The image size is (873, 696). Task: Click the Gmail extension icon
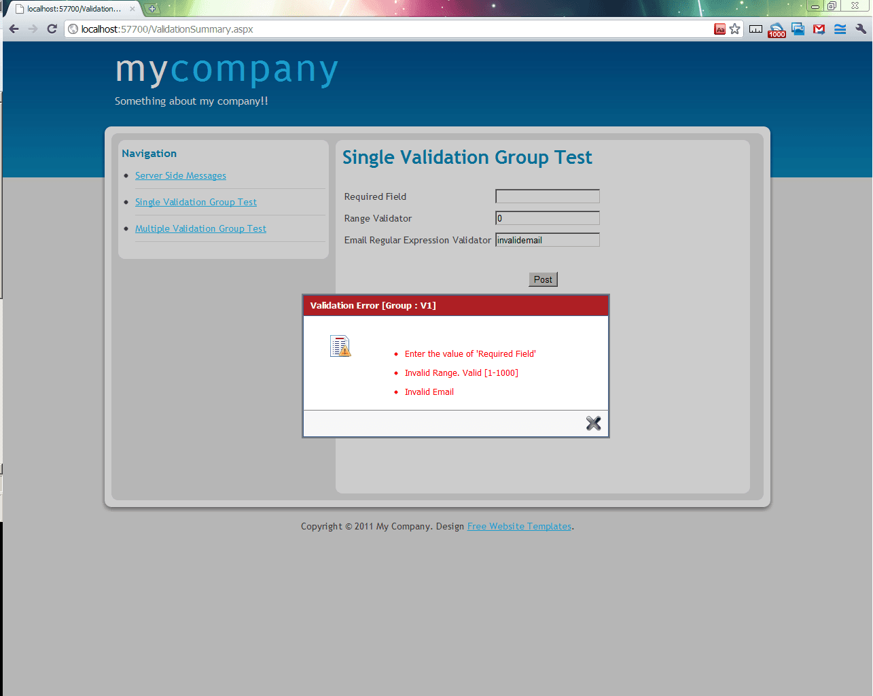pos(819,29)
